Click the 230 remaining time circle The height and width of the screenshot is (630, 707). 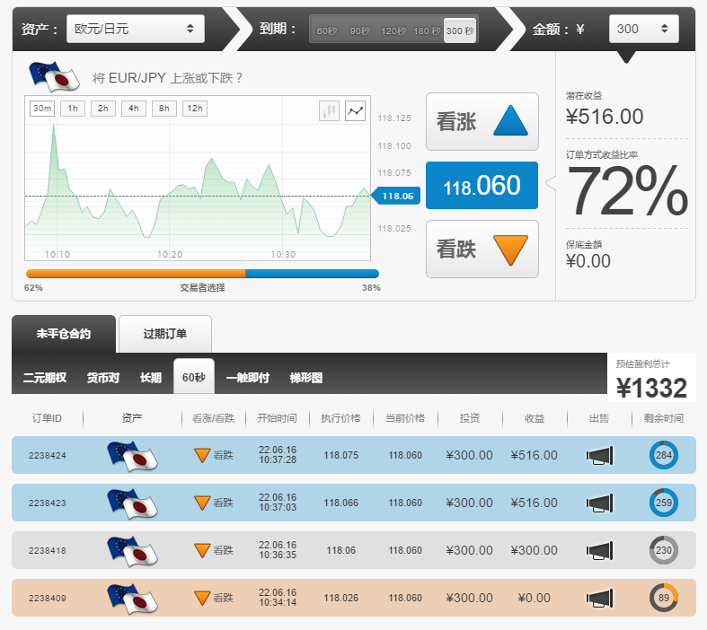[664, 550]
